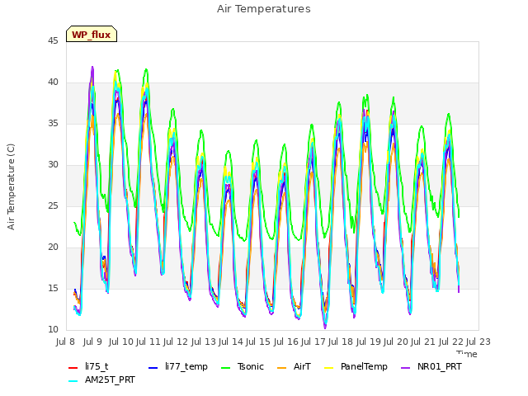Click the purple NR01_PRT legend swatch
The image size is (528, 396).
(x=405, y=368)
